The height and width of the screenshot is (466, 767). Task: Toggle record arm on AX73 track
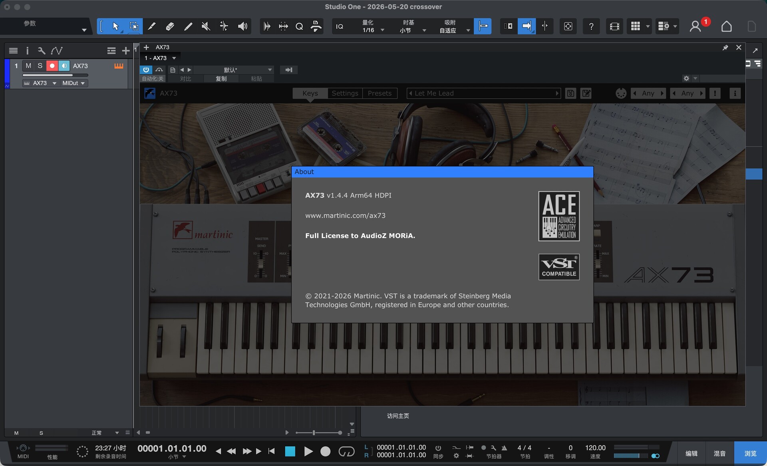pos(52,66)
